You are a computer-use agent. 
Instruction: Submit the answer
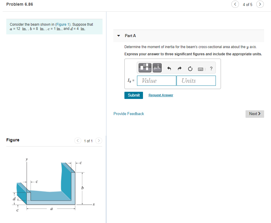pyautogui.click(x=133, y=95)
